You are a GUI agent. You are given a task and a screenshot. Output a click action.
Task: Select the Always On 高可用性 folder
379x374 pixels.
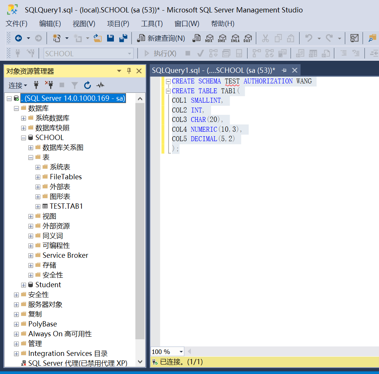[x=60, y=334]
